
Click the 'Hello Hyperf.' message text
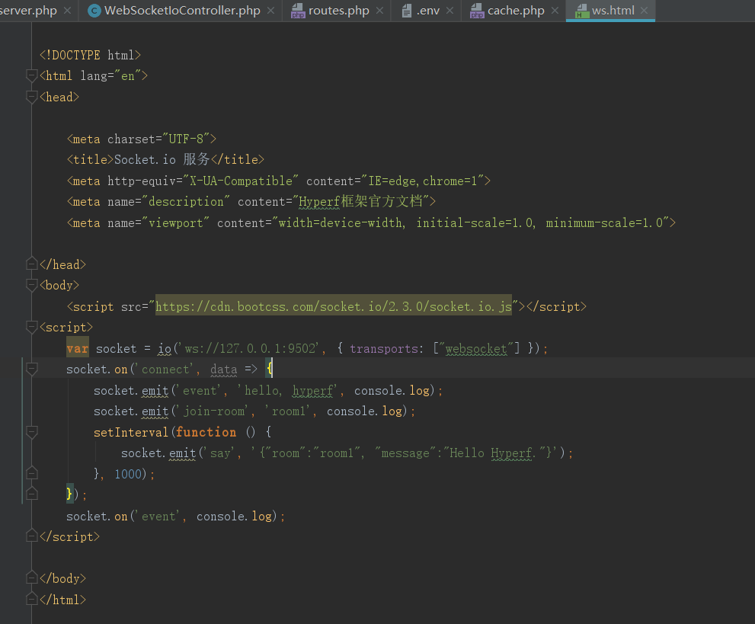[493, 453]
